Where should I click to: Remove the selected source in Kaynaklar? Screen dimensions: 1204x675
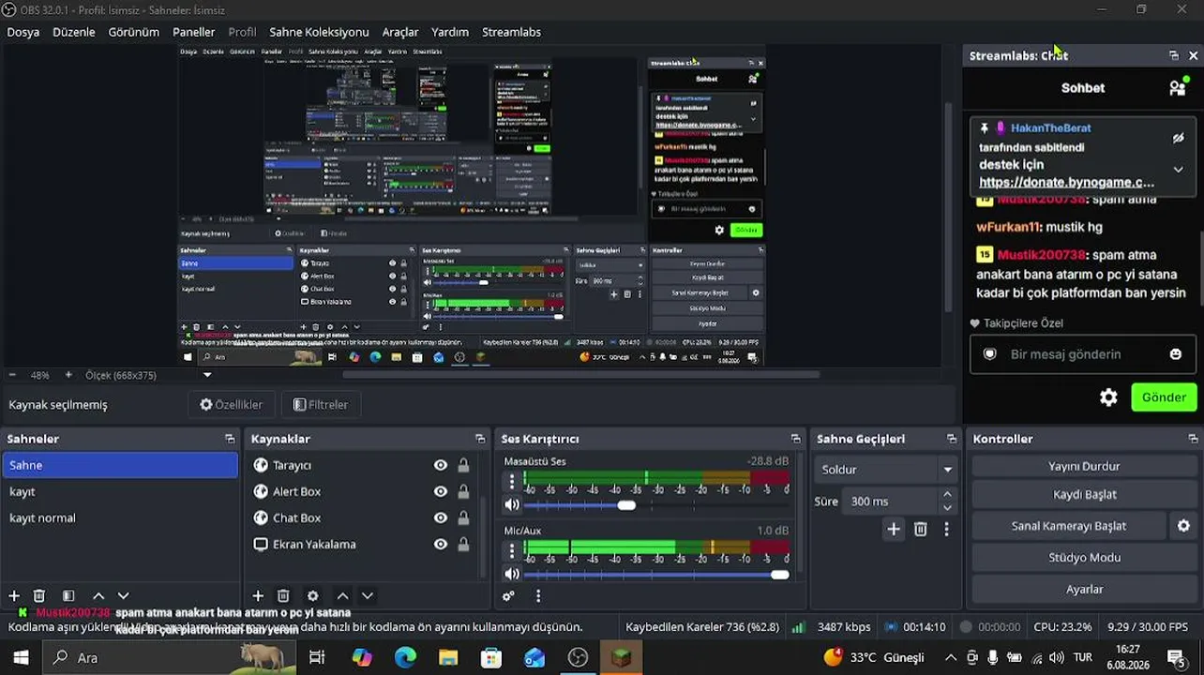(283, 596)
